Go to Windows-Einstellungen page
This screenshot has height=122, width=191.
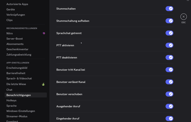coord(26,111)
